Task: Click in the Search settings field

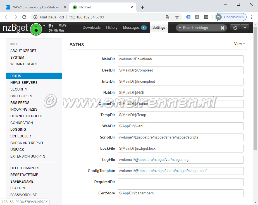Action: point(201,28)
